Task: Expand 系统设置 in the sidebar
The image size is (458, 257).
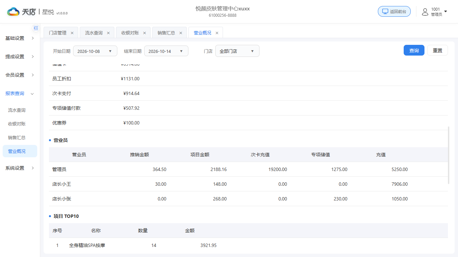Action: point(20,168)
